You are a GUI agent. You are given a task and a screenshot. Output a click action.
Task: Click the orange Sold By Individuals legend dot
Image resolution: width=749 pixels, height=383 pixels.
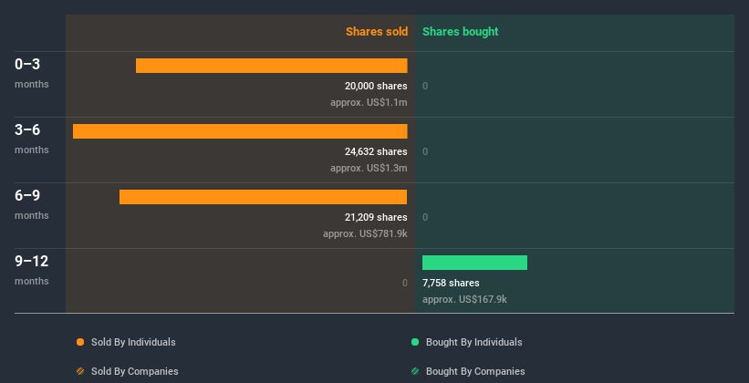pos(80,342)
